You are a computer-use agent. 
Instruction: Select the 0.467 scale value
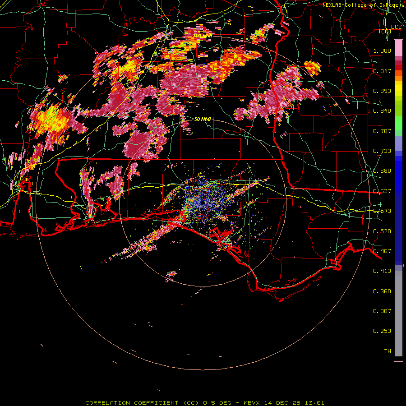coord(382,251)
